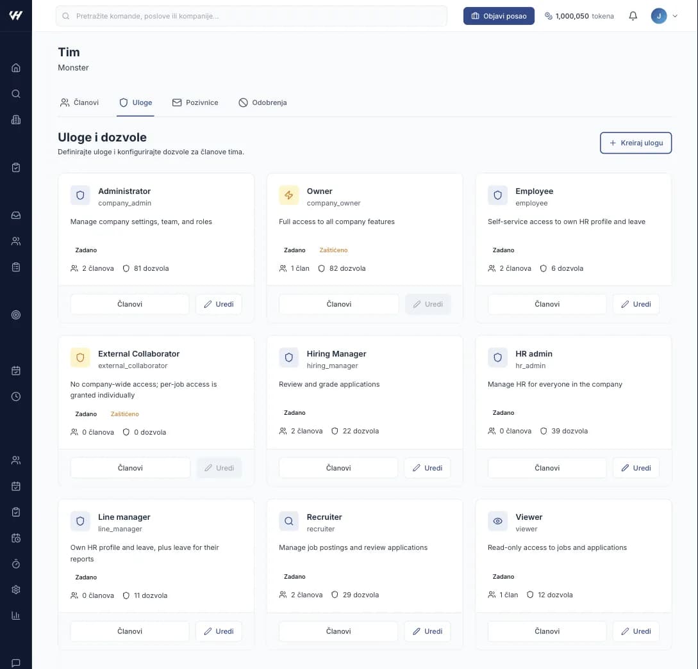Click the External Collaborator yellow shield icon
Viewport: 698px width, 669px height.
pos(80,358)
